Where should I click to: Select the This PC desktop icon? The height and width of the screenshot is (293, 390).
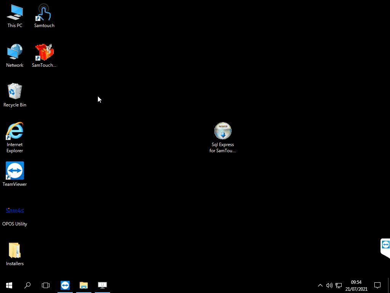tap(15, 16)
